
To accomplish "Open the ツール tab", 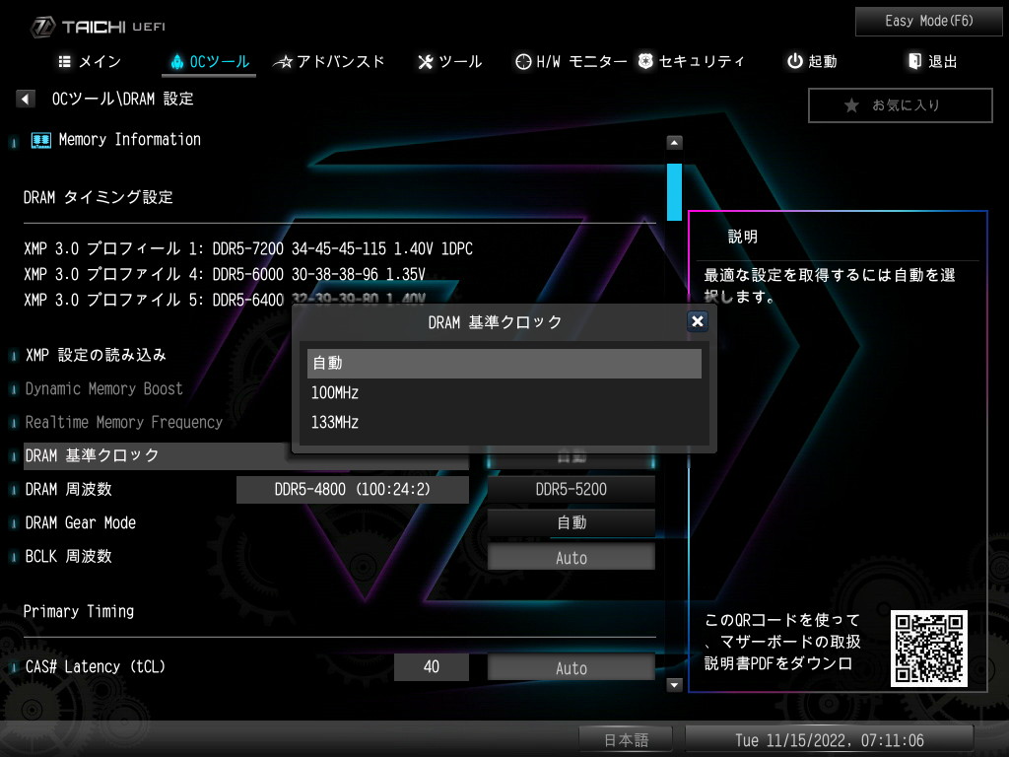I will (x=449, y=62).
